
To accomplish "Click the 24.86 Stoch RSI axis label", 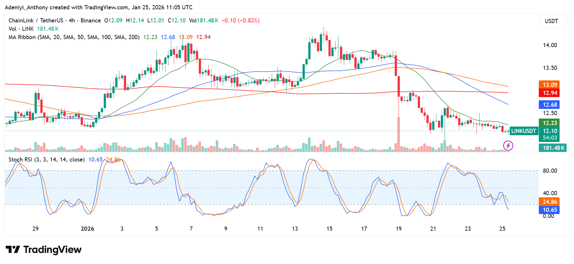I will 550,202.
